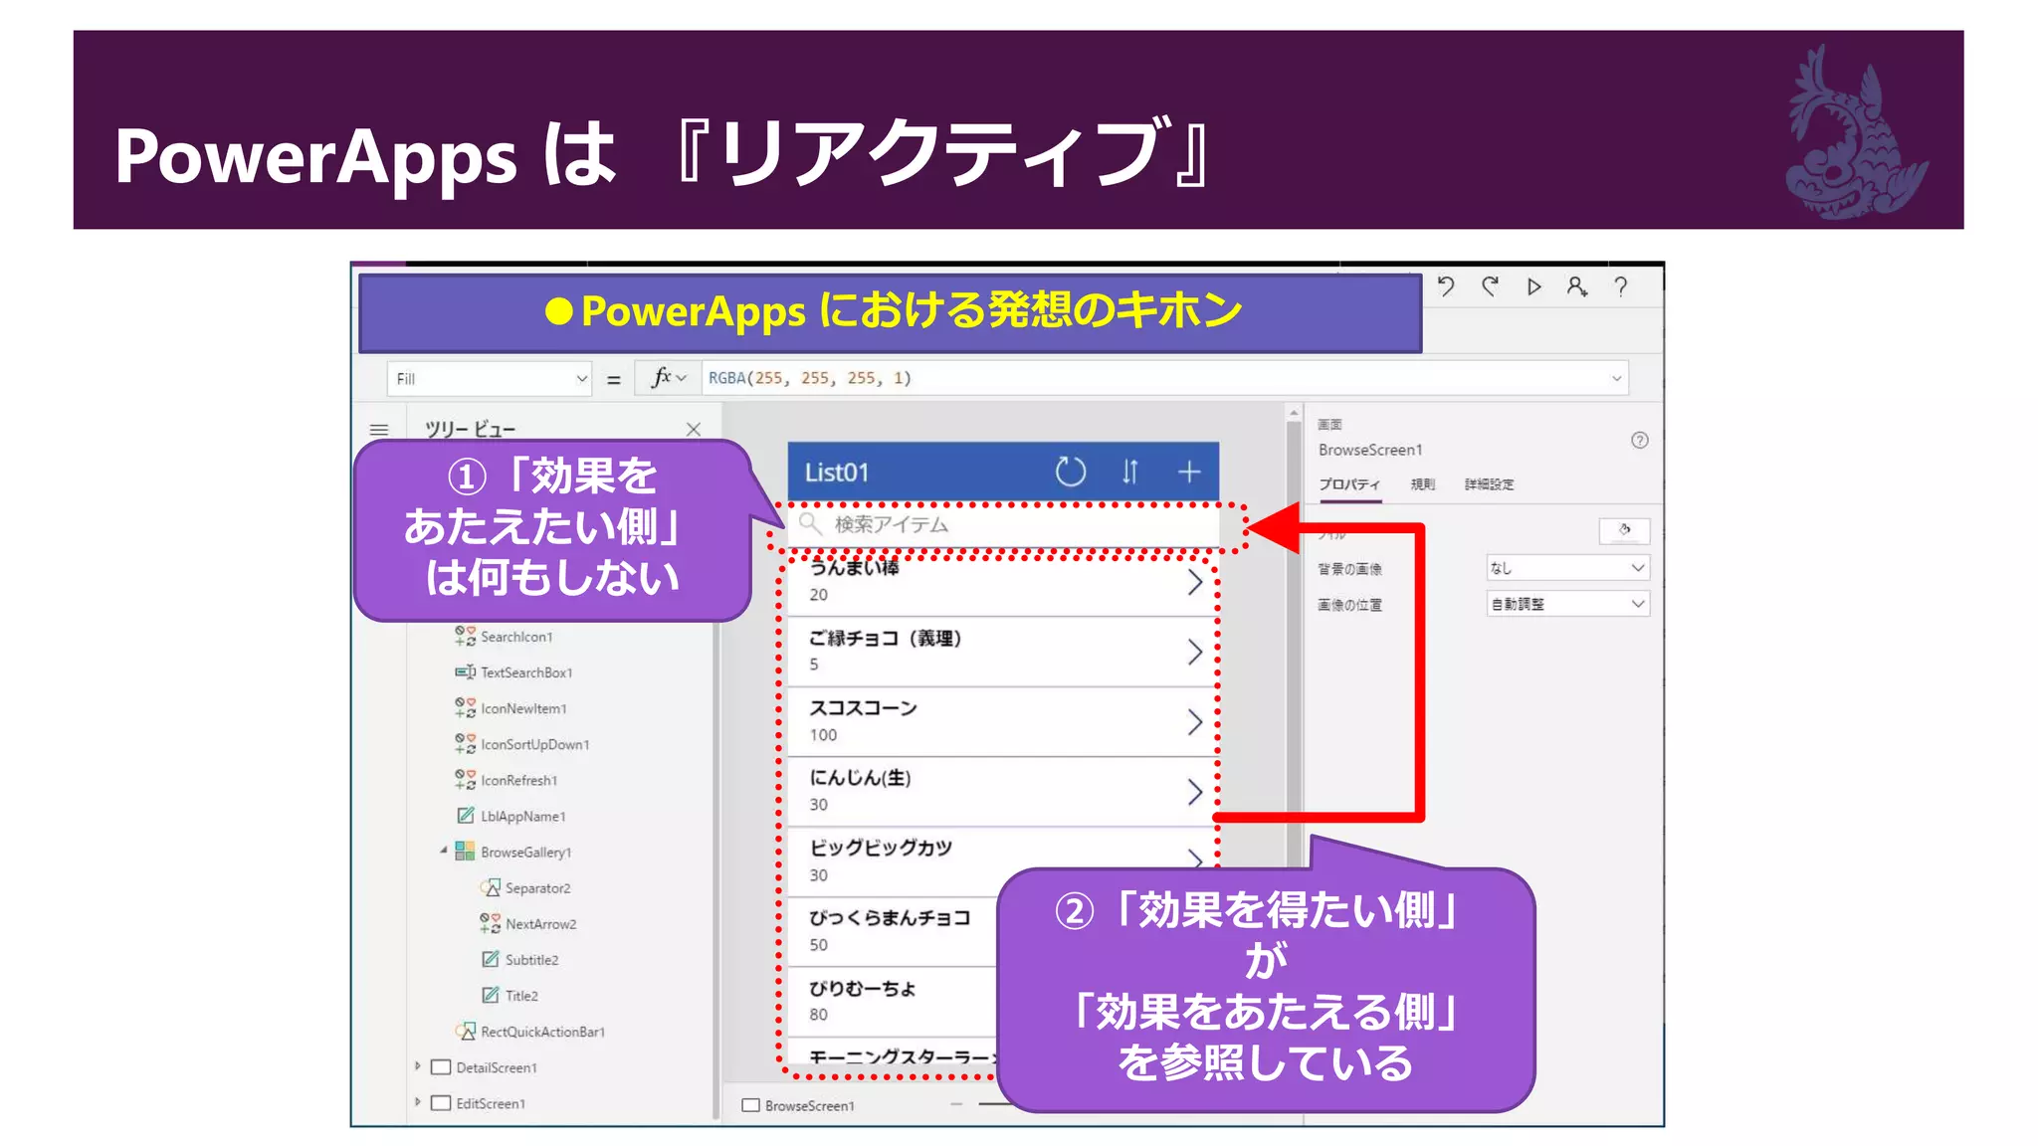Viewport: 2038px width, 1146px height.
Task: Click the 検索アイテム search field
Action: (x=1003, y=524)
